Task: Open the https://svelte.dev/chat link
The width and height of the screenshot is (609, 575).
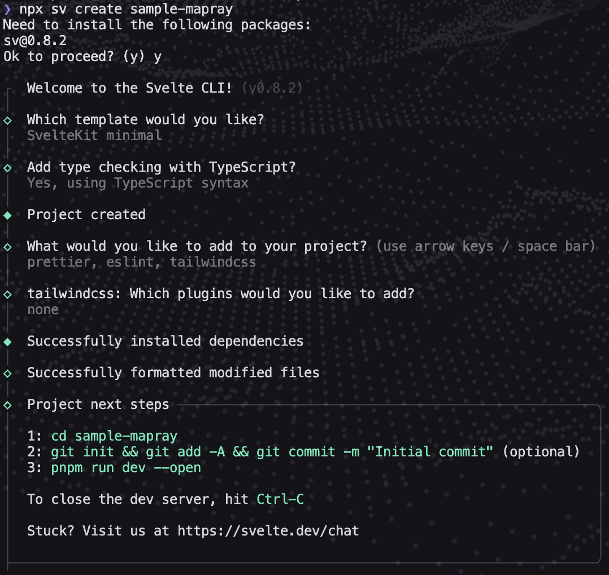Action: (268, 531)
